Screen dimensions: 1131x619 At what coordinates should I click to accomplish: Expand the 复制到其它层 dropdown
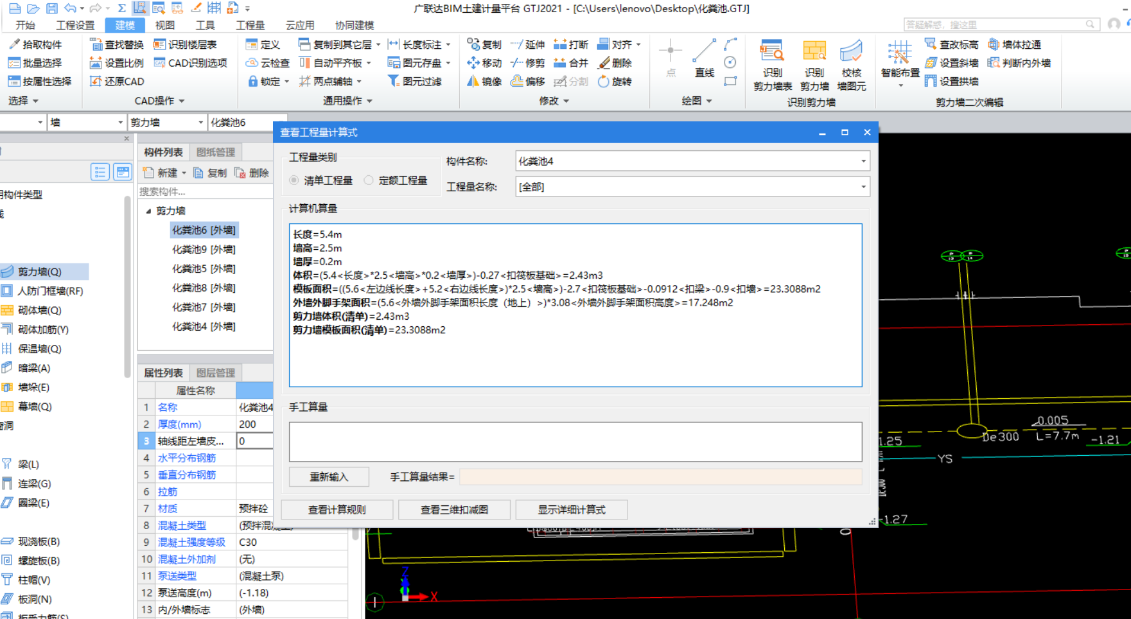(x=378, y=45)
